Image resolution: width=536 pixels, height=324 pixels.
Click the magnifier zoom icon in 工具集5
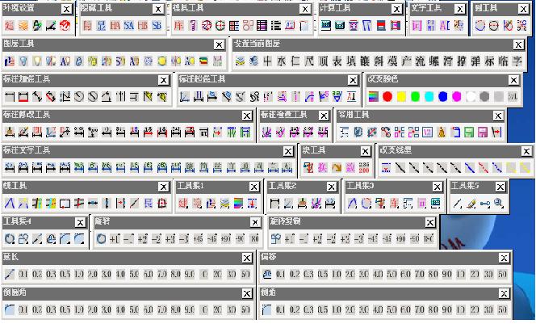point(499,204)
